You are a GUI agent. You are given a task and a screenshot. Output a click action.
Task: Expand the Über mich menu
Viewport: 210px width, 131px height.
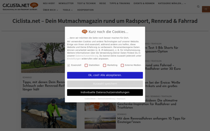click(50, 10)
